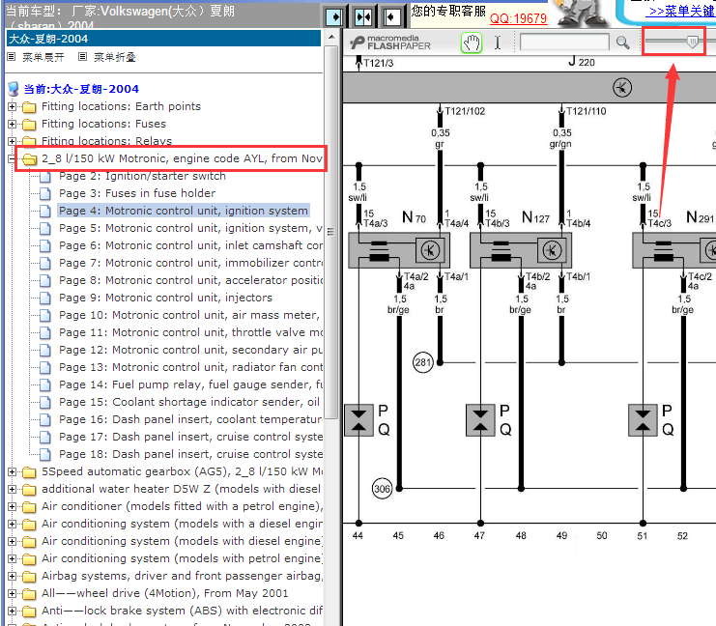Viewport: 716px width, 626px height.
Task: Expand the 5Speed automatic gearbox (AG5) node
Action: pos(12,472)
